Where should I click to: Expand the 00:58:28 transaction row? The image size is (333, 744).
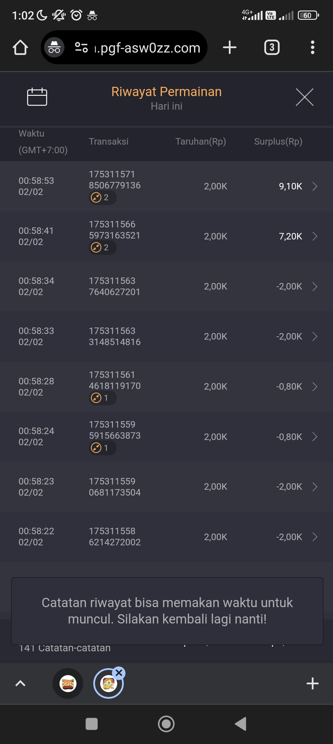pos(314,387)
